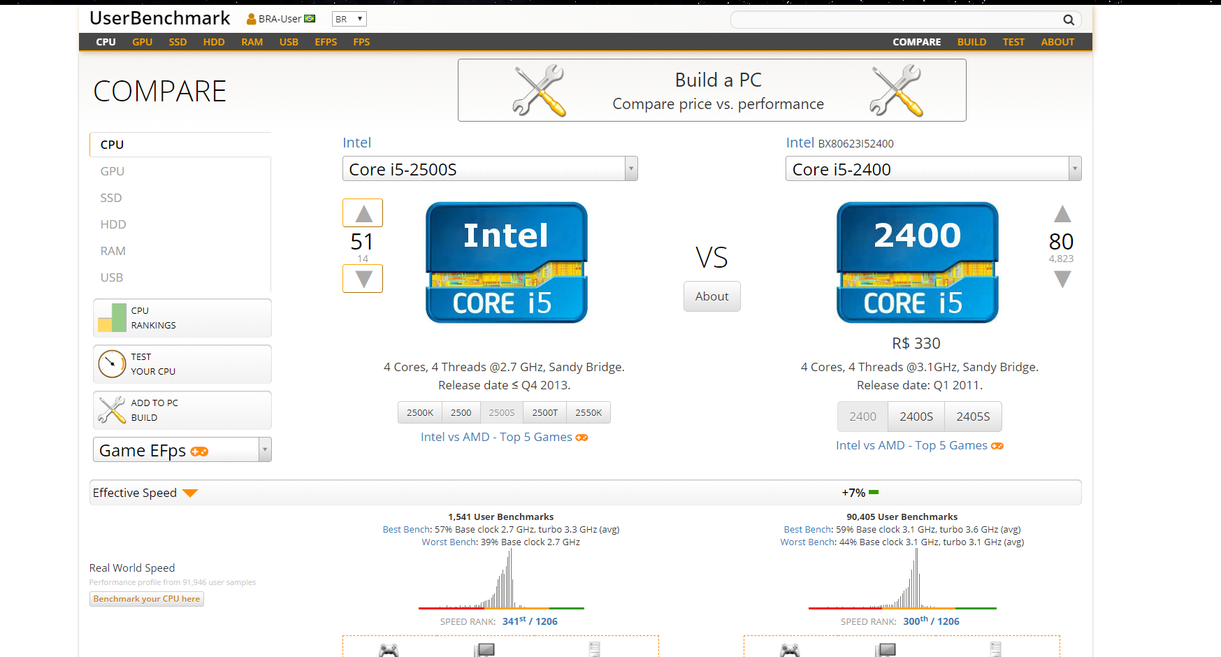Click Add to PC Build tools button
This screenshot has height=657, width=1221.
[182, 410]
